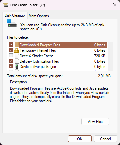120x145 pixels.
Task: Select the Disk Cleanup tab
Action: [x=15, y=15]
